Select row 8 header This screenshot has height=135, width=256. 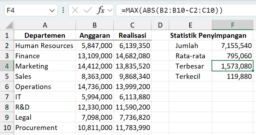point(7,107)
